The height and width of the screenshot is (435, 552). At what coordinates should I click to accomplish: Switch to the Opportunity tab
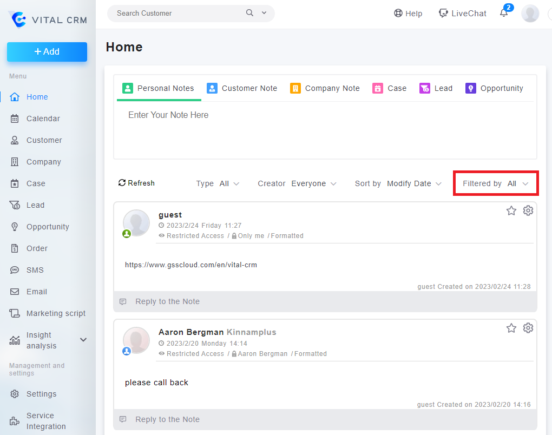[x=494, y=88]
